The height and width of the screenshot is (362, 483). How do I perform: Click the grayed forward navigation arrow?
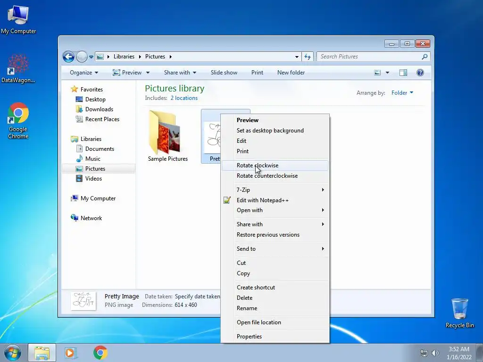[x=82, y=57]
